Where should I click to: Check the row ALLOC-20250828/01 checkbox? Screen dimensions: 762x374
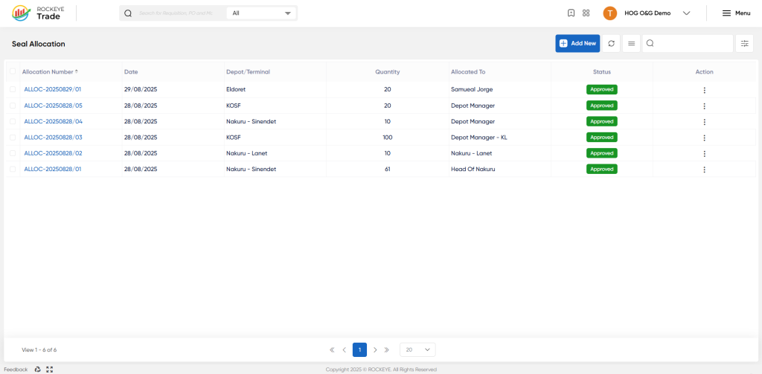coord(13,169)
